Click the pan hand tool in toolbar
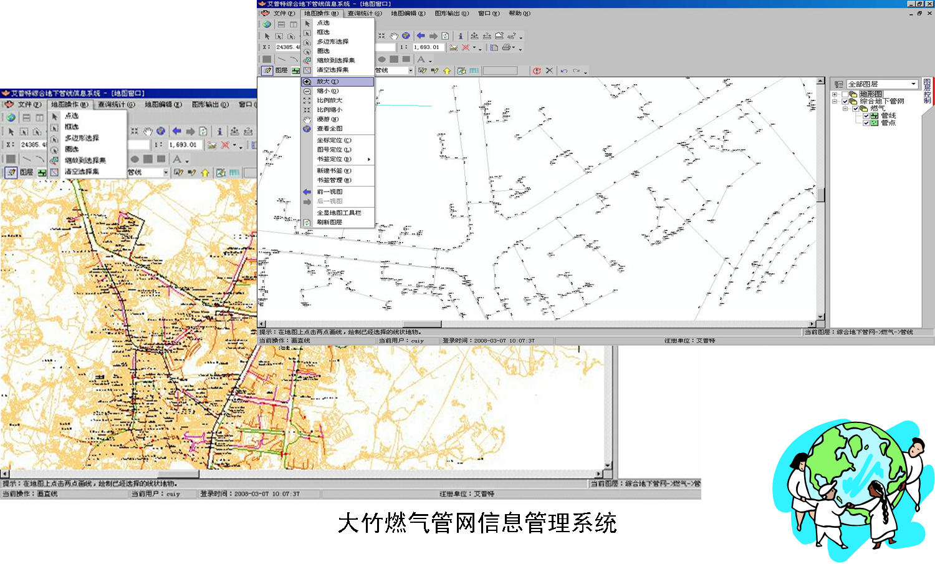This screenshot has height=564, width=935. 394,36
